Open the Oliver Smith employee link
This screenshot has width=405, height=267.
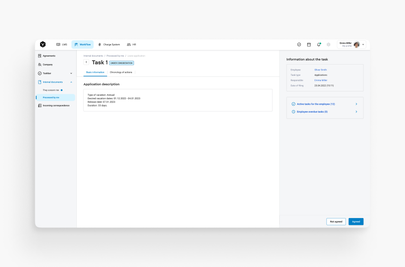(320, 70)
